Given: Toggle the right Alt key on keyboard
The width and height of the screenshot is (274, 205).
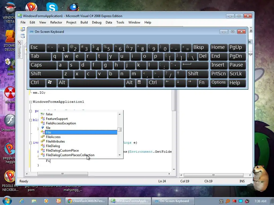Looking at the screenshot, I should click(x=130, y=83).
